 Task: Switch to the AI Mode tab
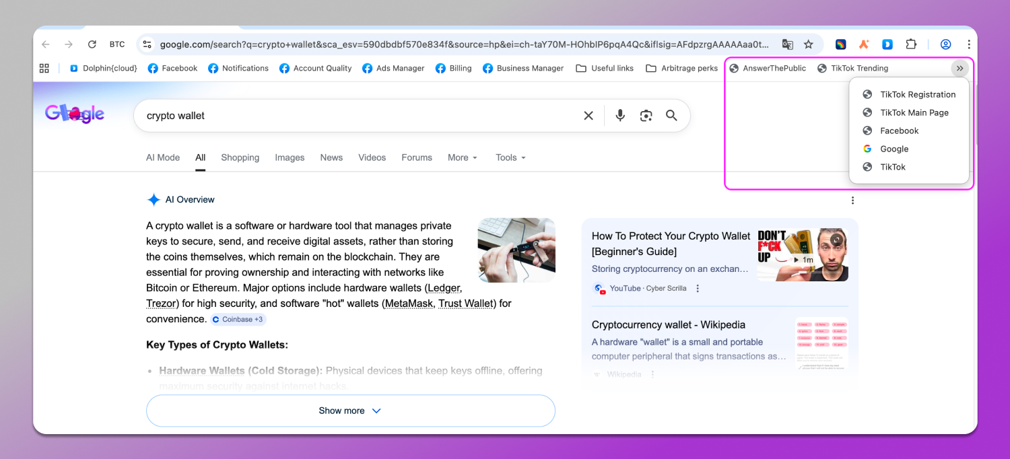[x=163, y=157]
